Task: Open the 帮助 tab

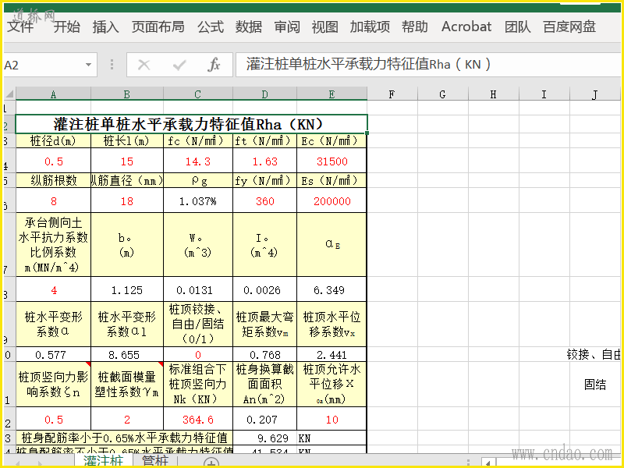Action: coord(415,27)
